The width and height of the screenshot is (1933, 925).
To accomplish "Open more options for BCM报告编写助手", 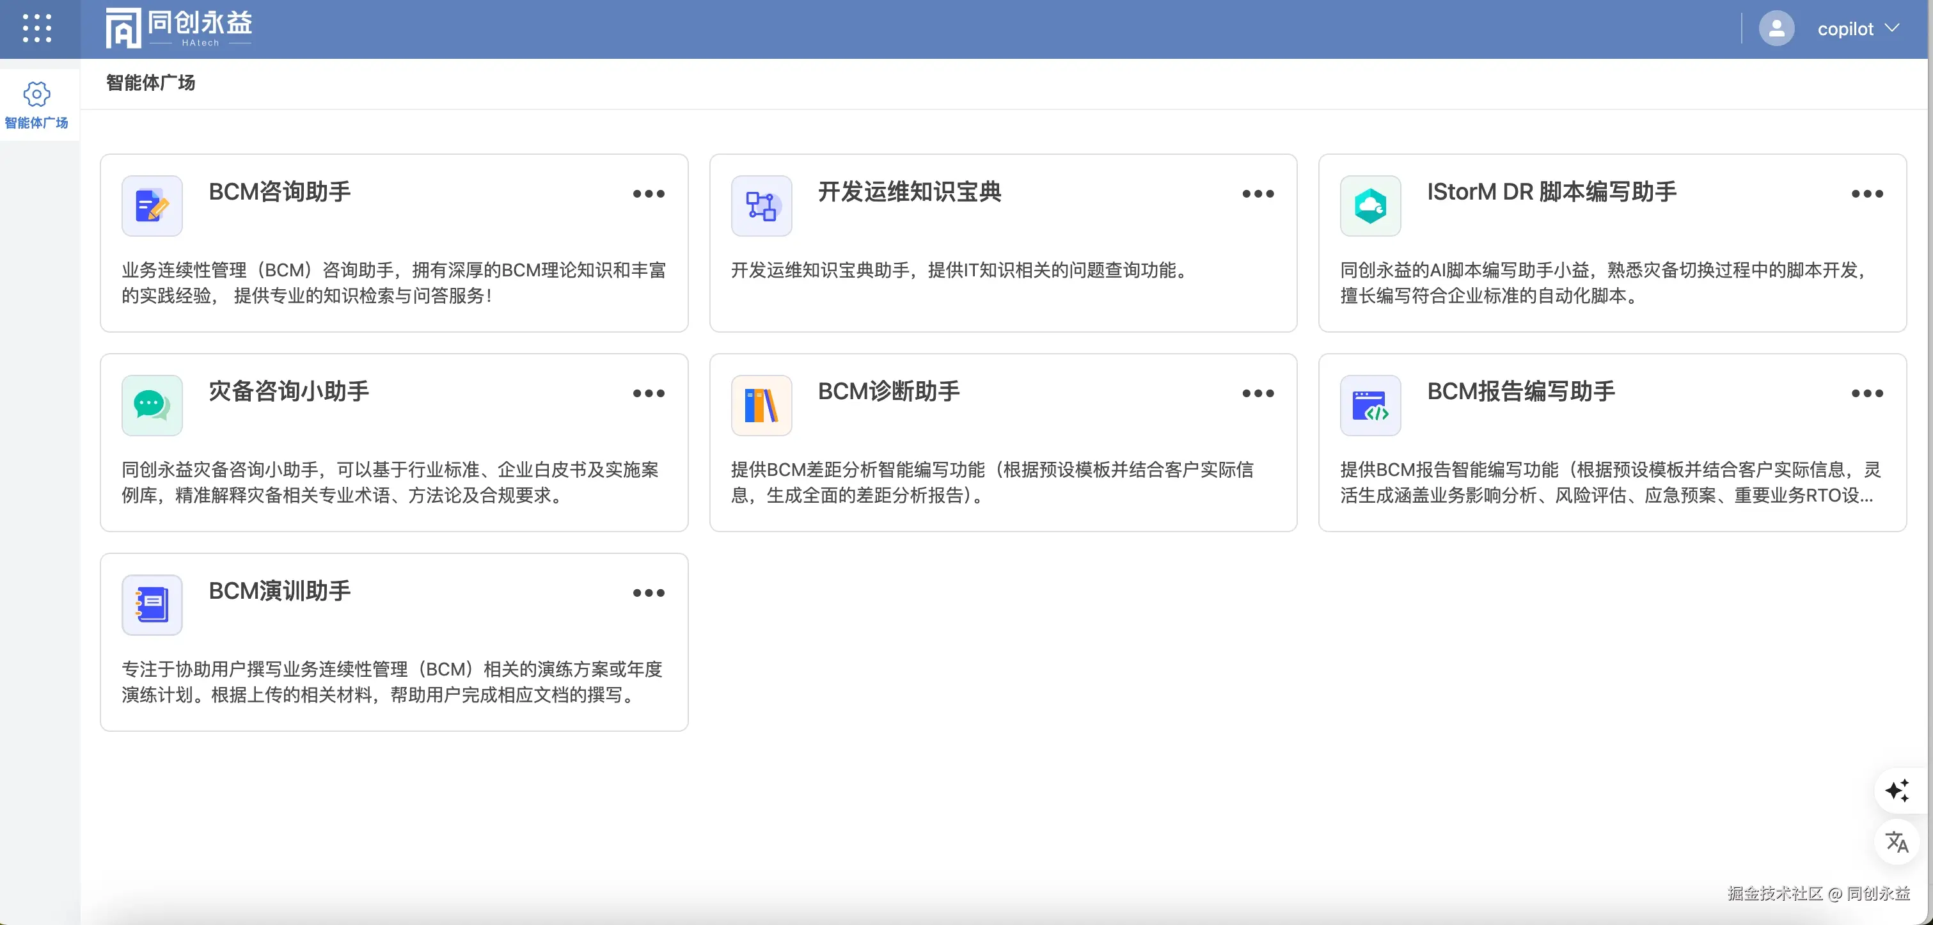I will [1867, 393].
